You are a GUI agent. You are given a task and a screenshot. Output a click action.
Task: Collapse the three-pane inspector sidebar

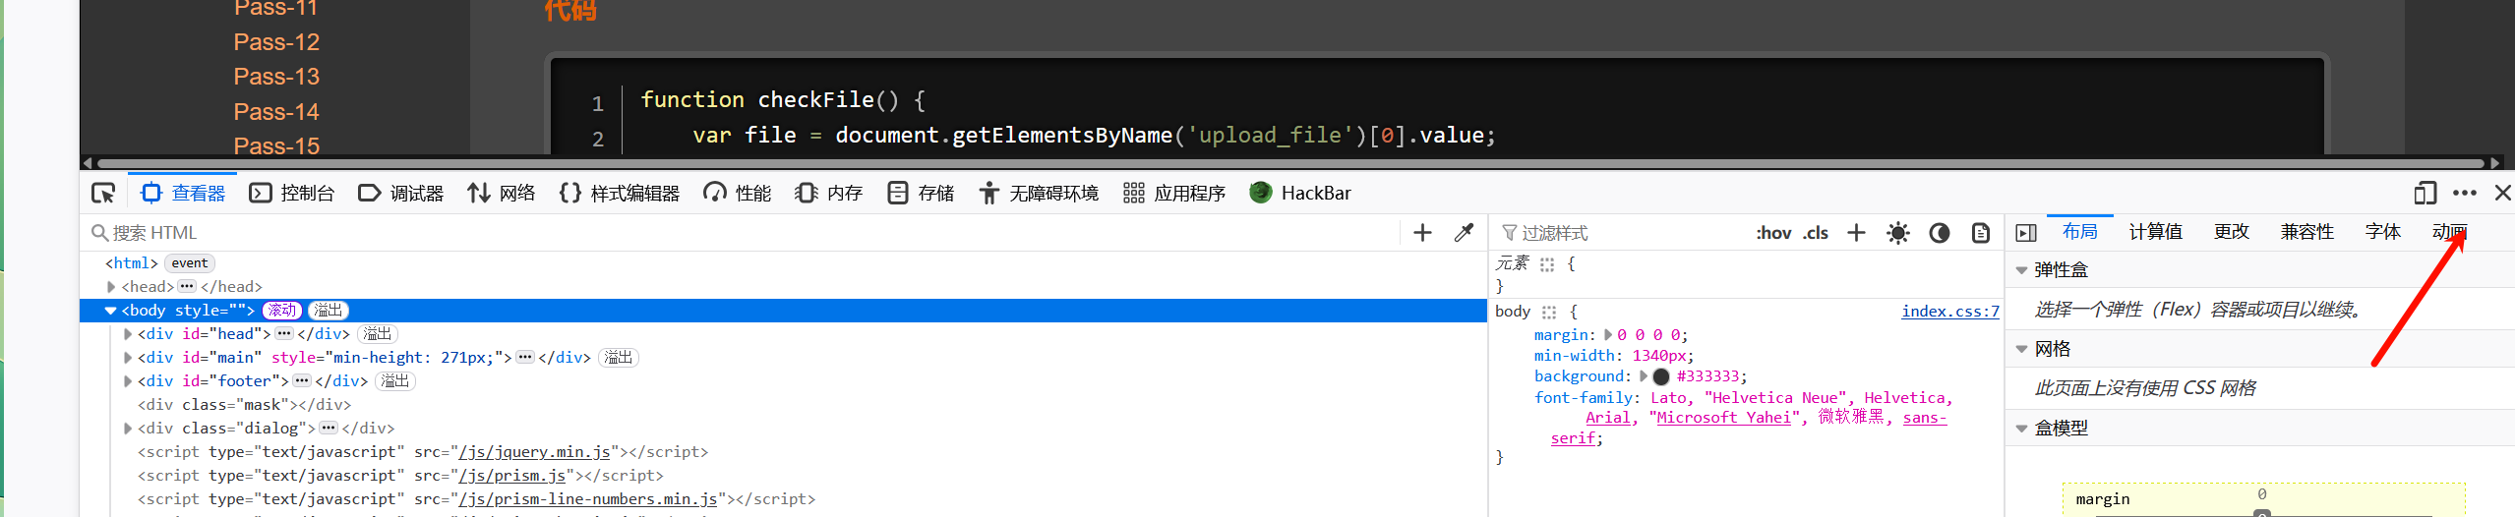2026,233
